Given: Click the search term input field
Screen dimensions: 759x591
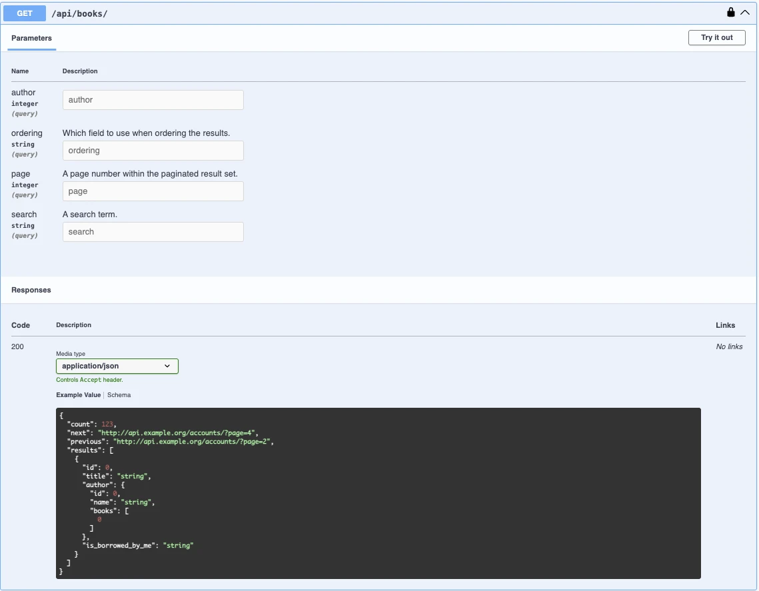Looking at the screenshot, I should [x=153, y=232].
